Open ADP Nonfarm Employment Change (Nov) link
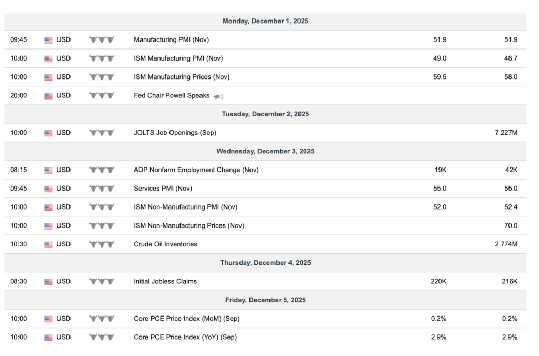The image size is (539, 356). 196,170
